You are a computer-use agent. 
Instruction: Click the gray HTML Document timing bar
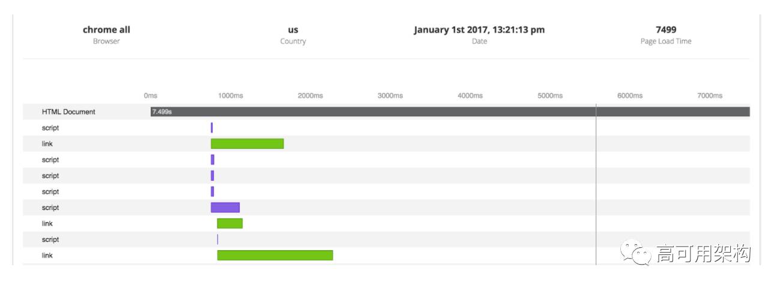click(x=450, y=112)
